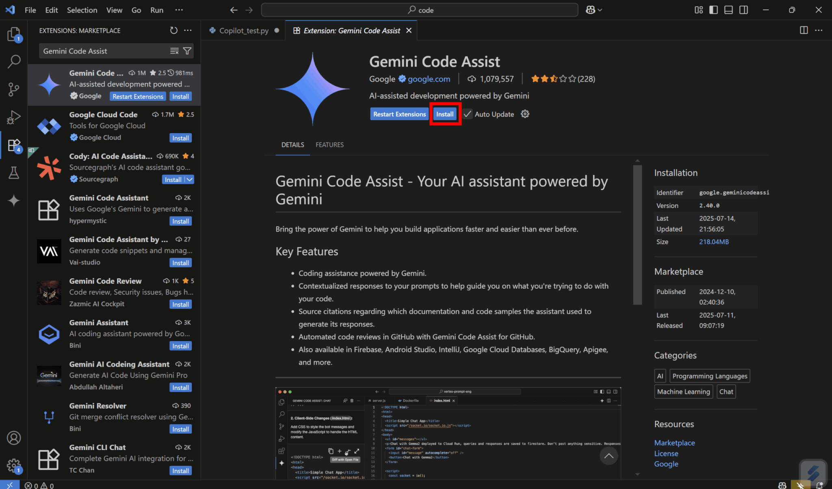Switch to the Copilot_test.py tab
Image resolution: width=832 pixels, height=489 pixels.
[243, 30]
